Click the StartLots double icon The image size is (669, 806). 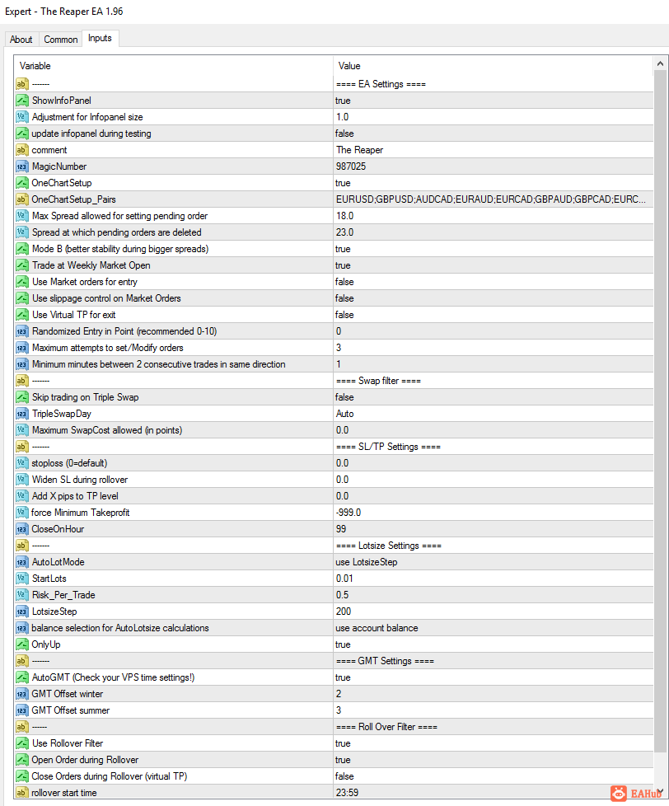[21, 579]
